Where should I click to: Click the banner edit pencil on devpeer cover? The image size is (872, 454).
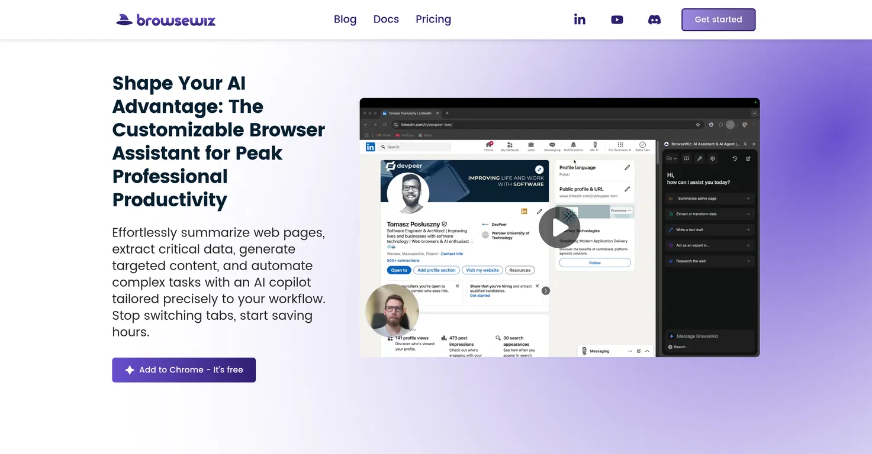pyautogui.click(x=539, y=169)
